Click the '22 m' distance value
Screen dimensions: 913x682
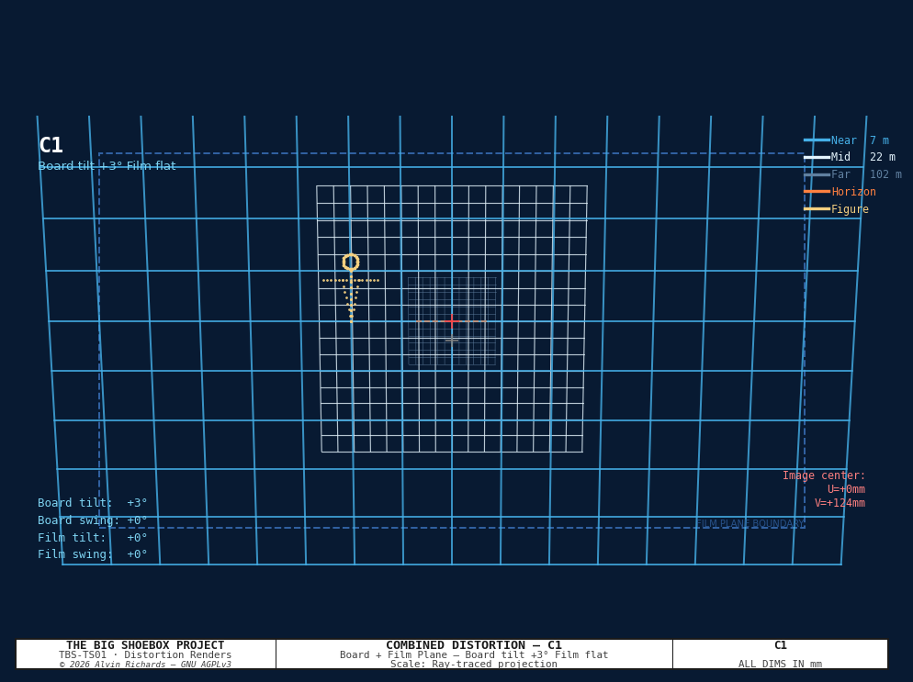point(883,157)
